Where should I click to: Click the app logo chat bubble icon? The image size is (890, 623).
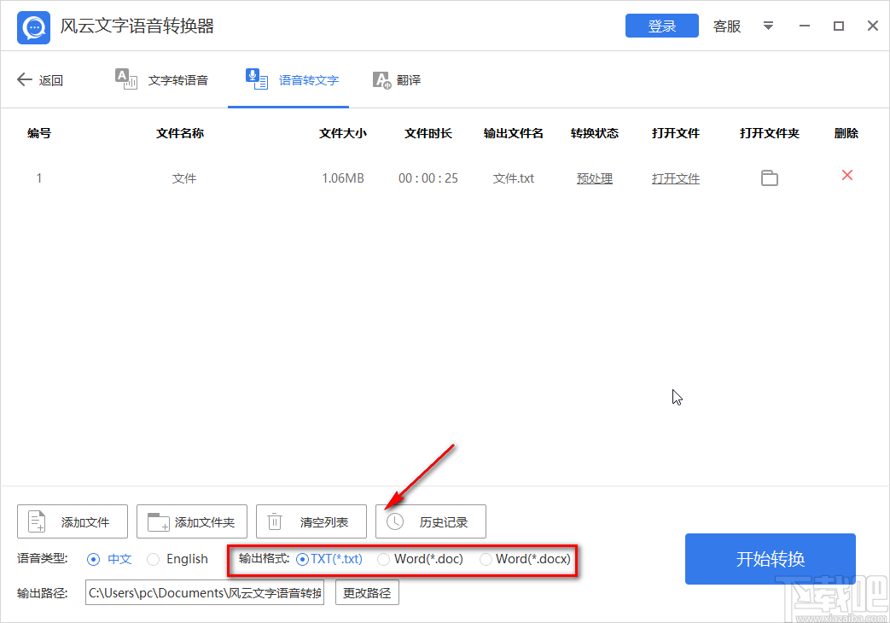click(x=32, y=26)
